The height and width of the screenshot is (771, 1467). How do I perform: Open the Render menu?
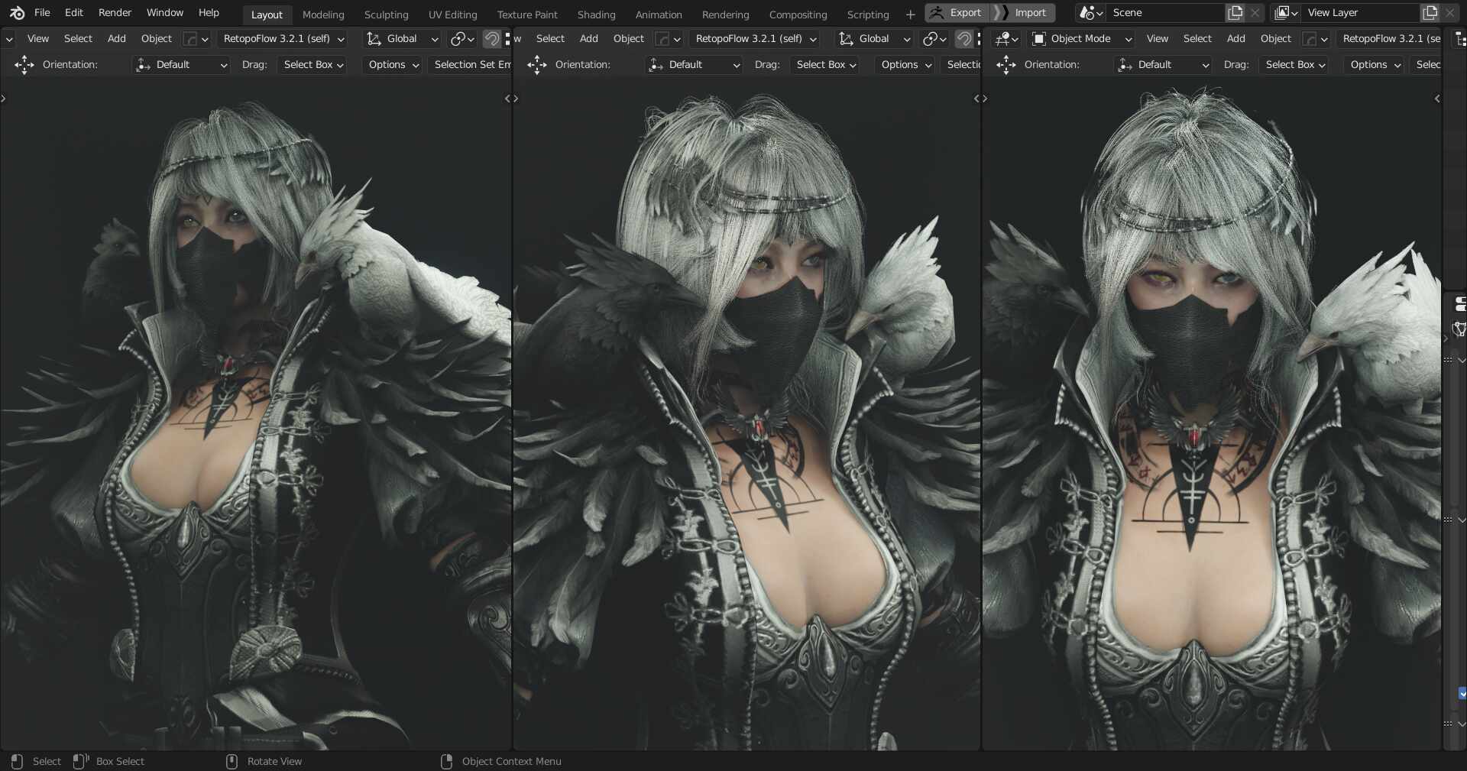pyautogui.click(x=115, y=13)
